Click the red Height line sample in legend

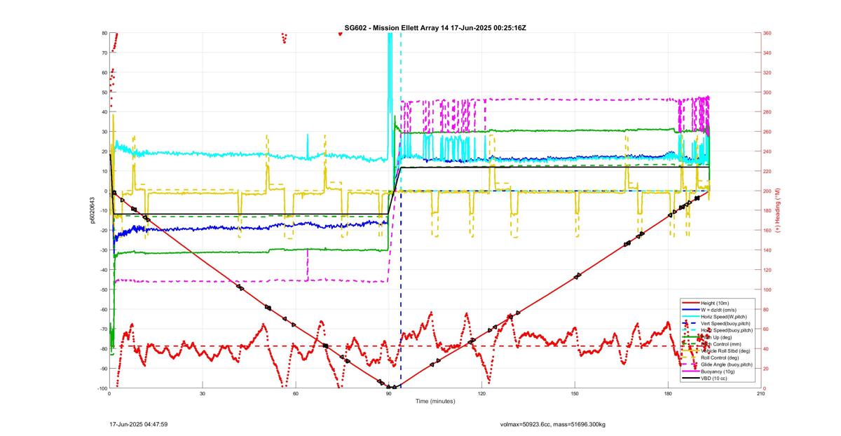(690, 302)
